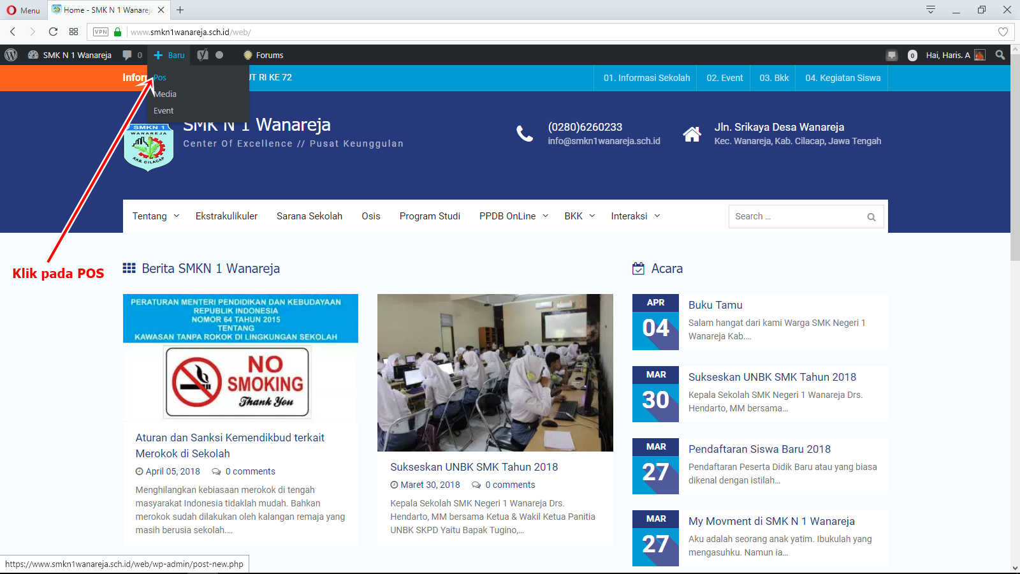
Task: Expand the Interaksi dropdown menu
Action: click(x=636, y=216)
